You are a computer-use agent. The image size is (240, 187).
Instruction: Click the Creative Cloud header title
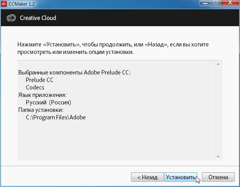click(x=38, y=18)
